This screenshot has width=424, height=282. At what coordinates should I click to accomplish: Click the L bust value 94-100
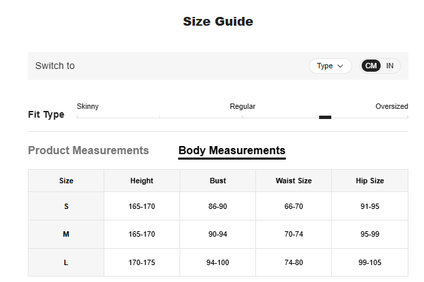[x=217, y=262]
